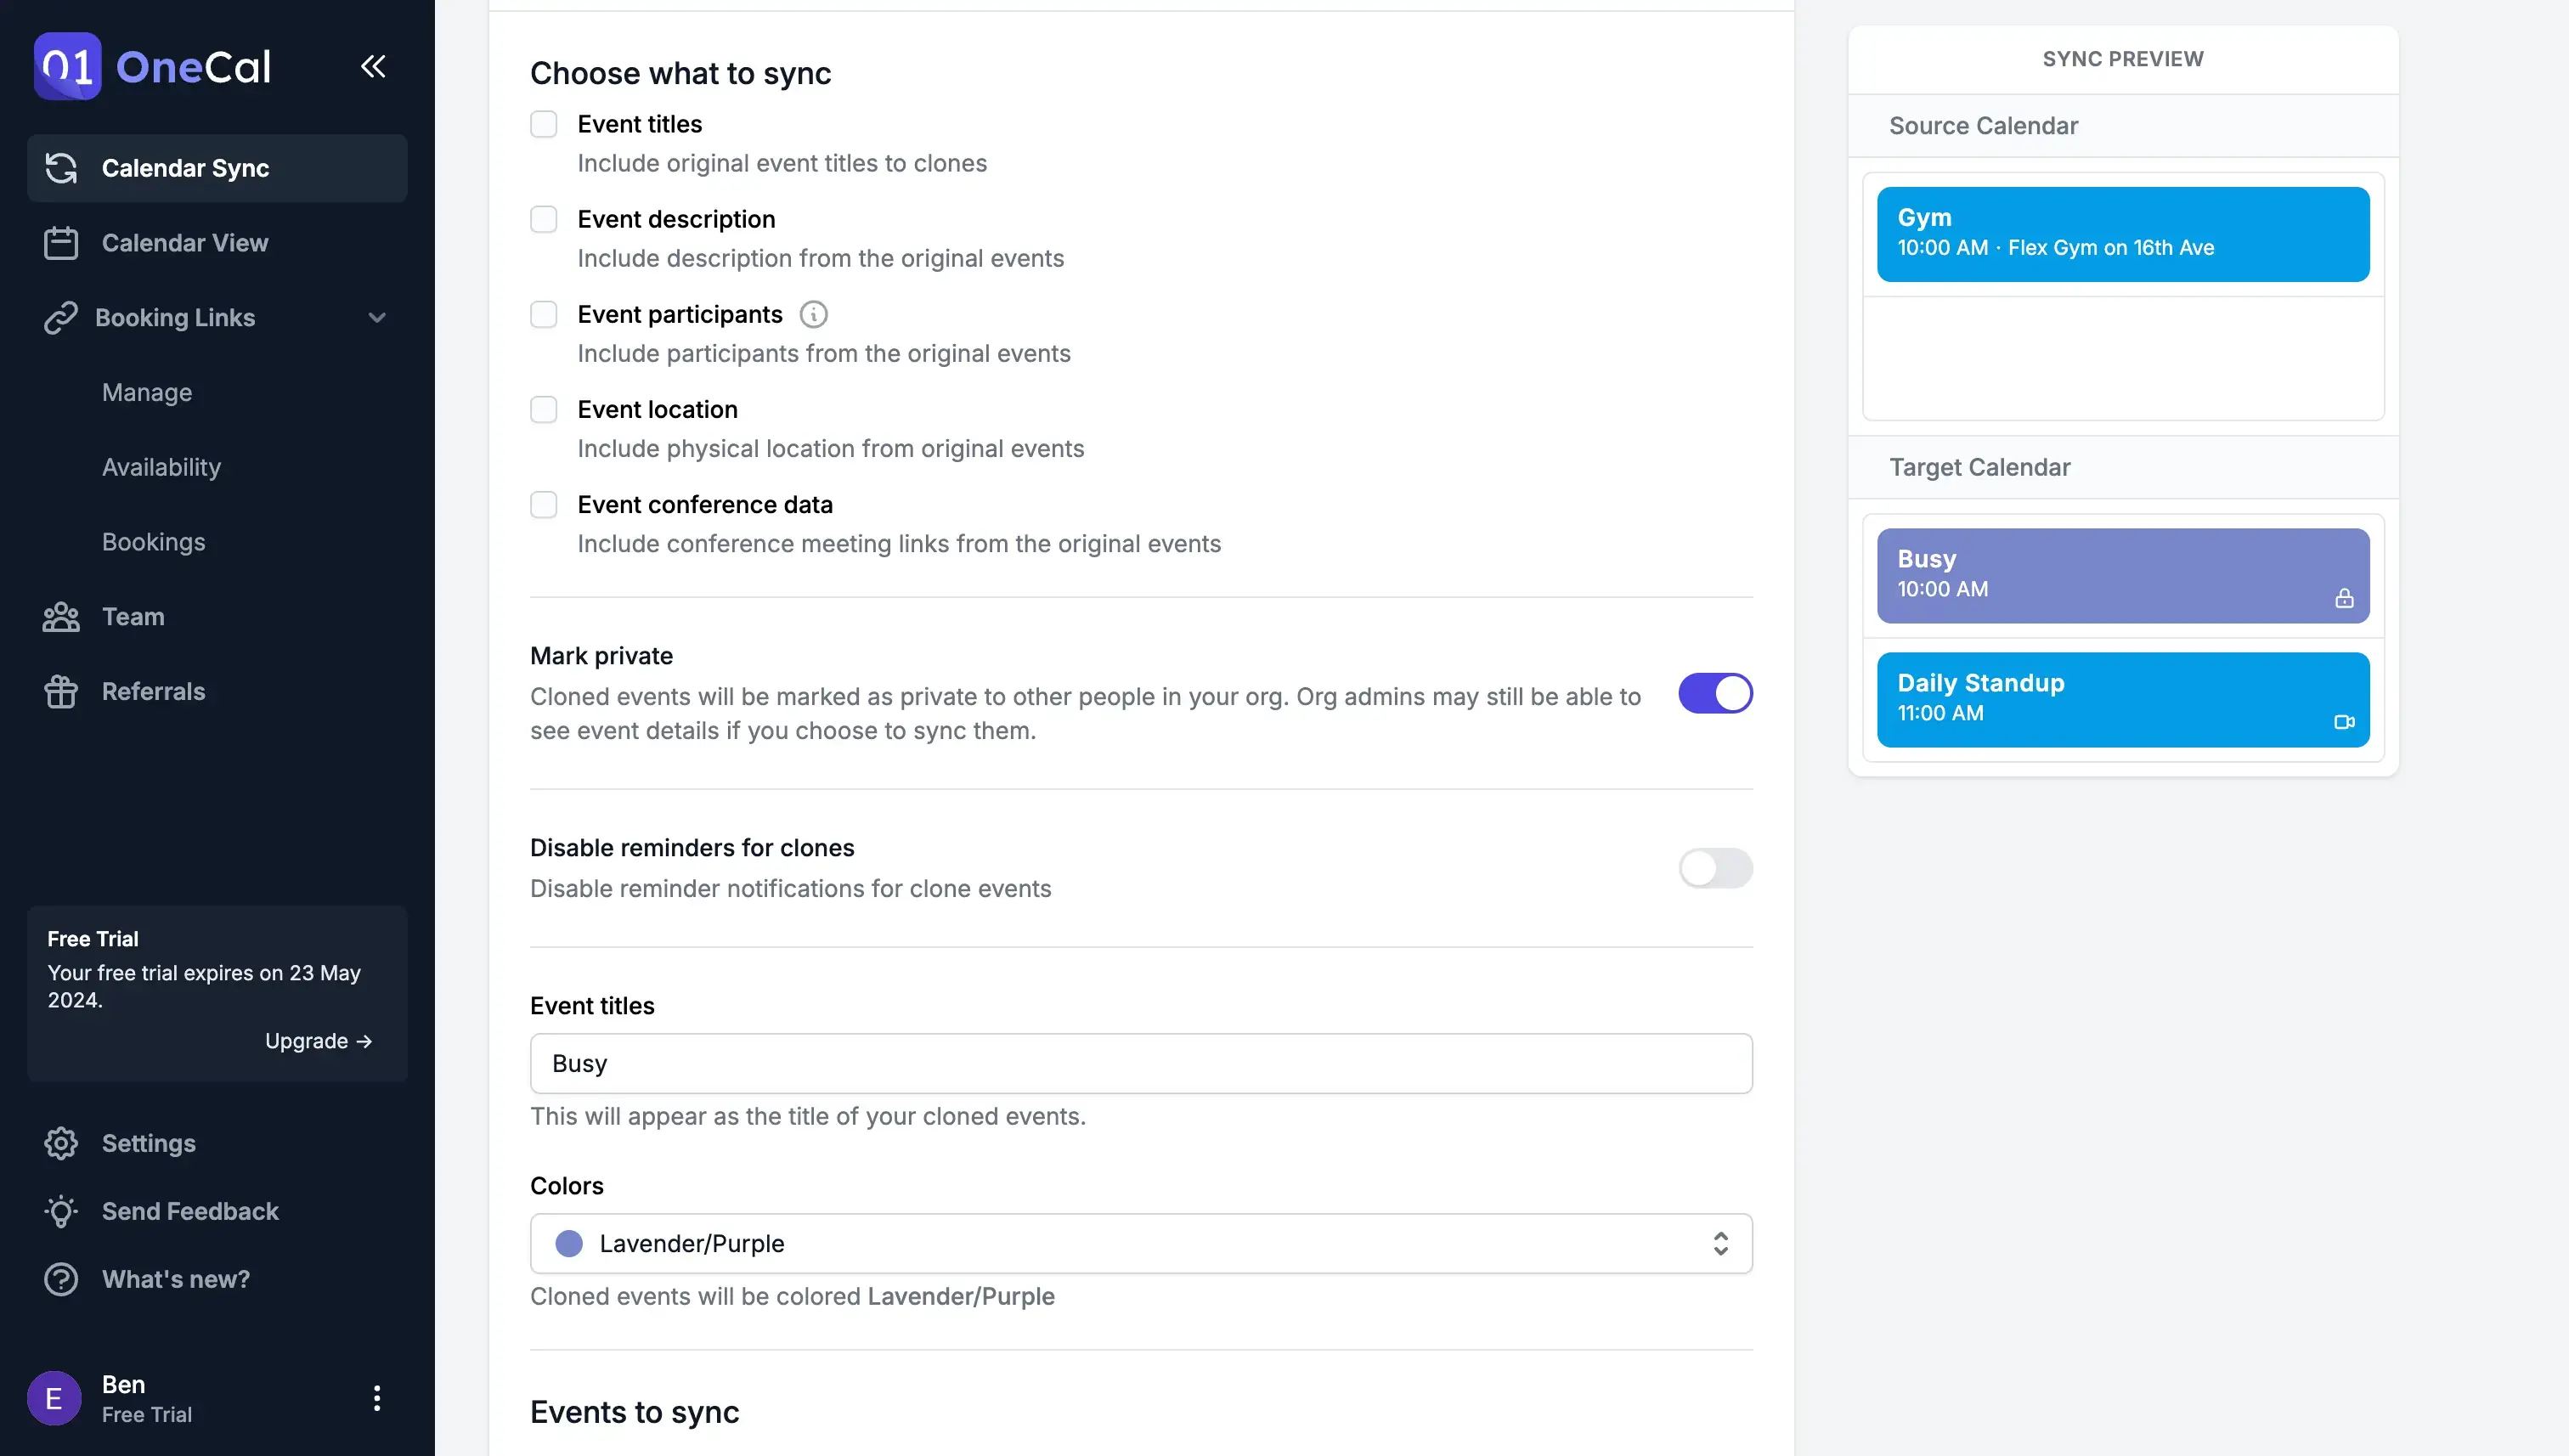The image size is (2569, 1456).
Task: Enable the Disable reminders for clones toggle
Action: 1714,866
